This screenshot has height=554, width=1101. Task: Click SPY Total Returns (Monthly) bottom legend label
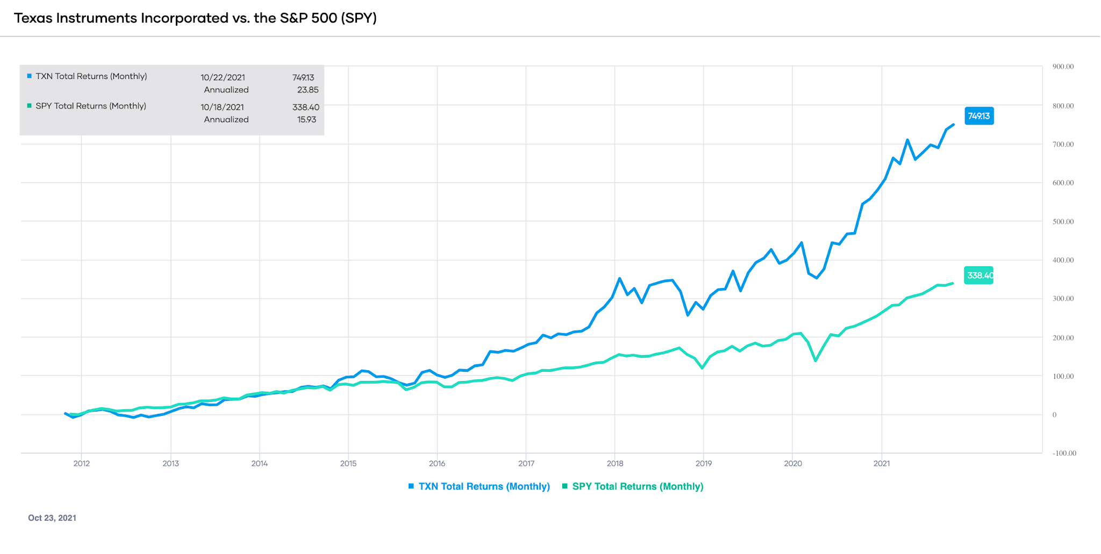coord(638,486)
